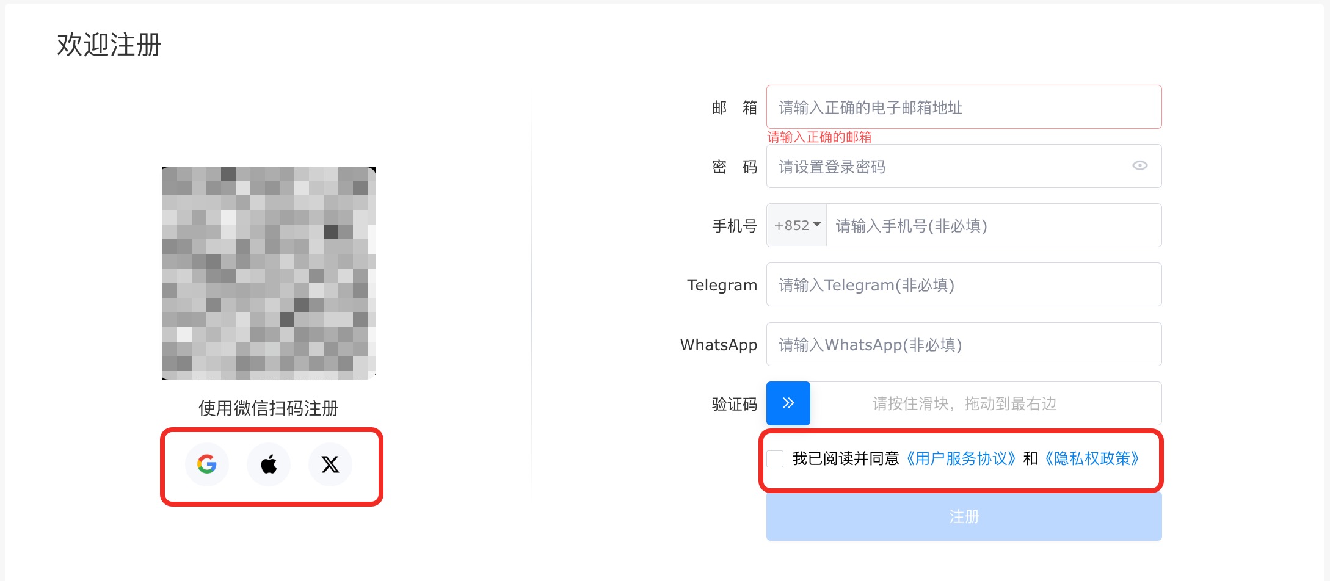Screen dimensions: 1330x581
Task: Click the 使用微信扫码注册 caption
Action: 269,408
